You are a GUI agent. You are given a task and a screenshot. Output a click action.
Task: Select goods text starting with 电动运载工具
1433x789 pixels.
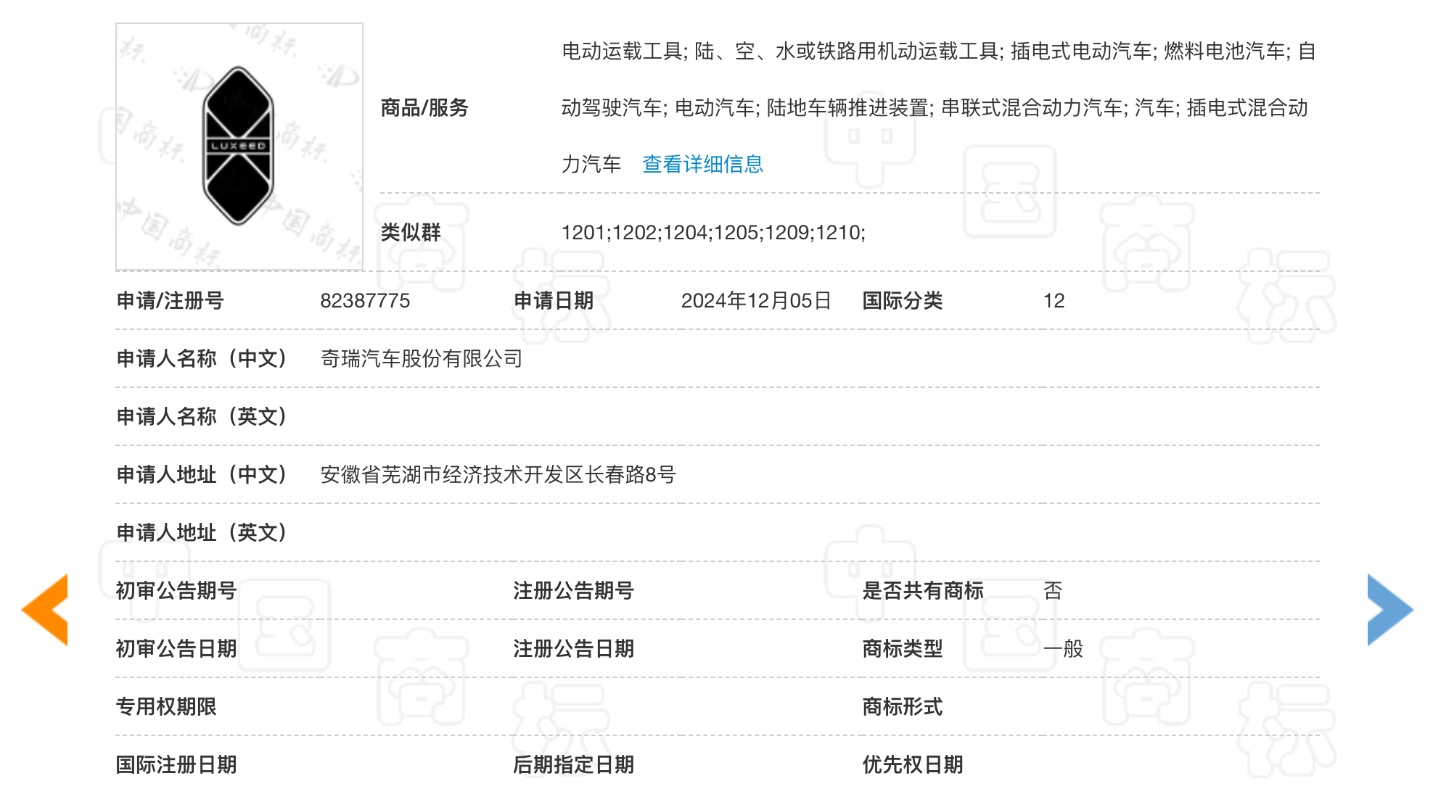pyautogui.click(x=939, y=108)
